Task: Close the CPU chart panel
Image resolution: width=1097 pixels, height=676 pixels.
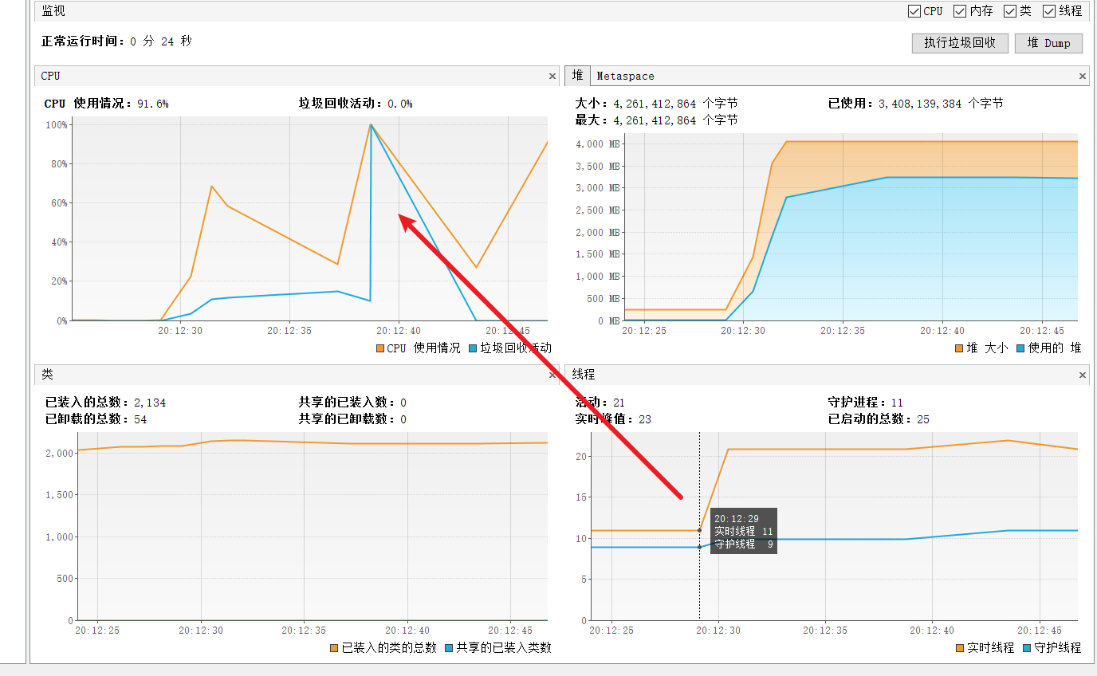Action: pyautogui.click(x=552, y=77)
